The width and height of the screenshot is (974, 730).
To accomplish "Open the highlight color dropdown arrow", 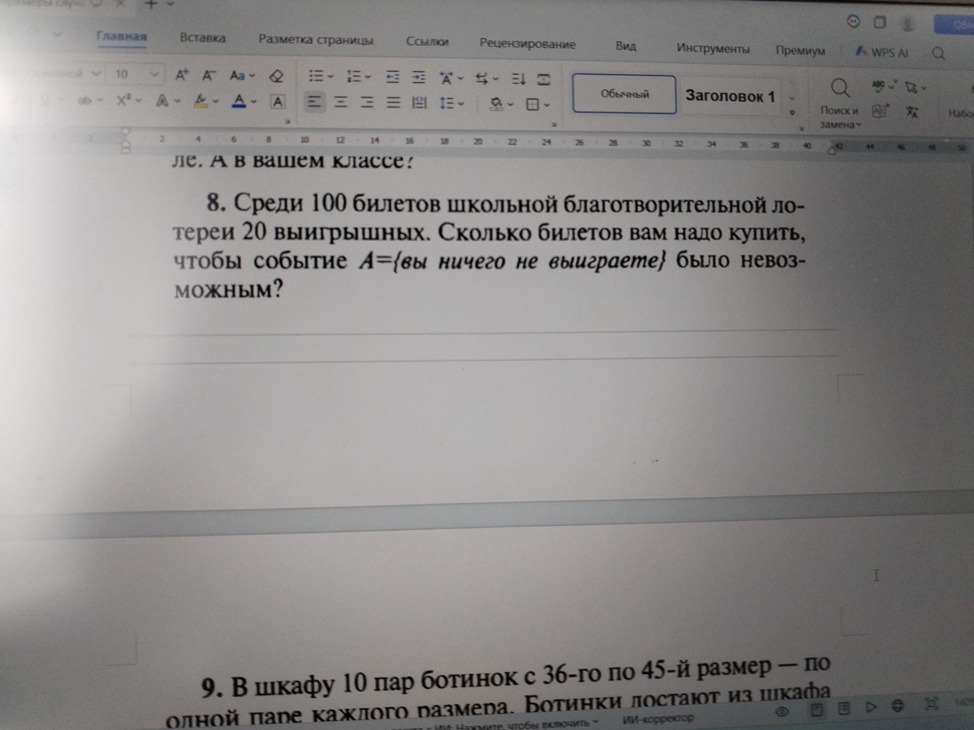I will coord(216,101).
